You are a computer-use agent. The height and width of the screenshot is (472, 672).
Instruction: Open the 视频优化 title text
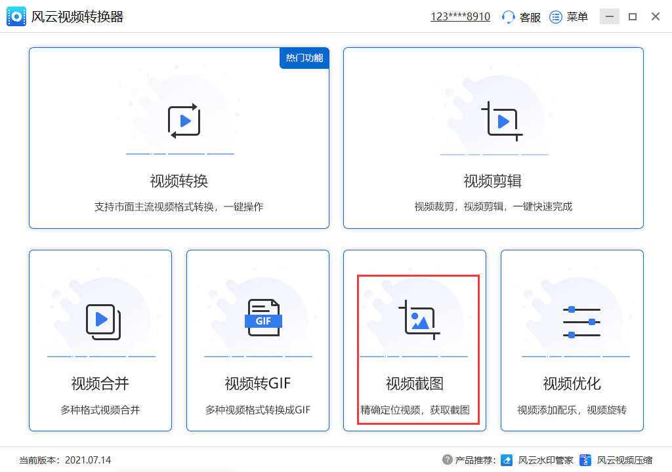[572, 383]
